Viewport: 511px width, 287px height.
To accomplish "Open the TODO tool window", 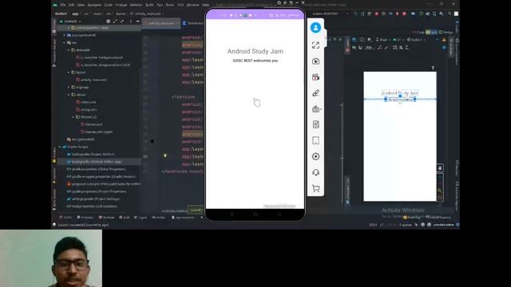I will click(x=65, y=218).
